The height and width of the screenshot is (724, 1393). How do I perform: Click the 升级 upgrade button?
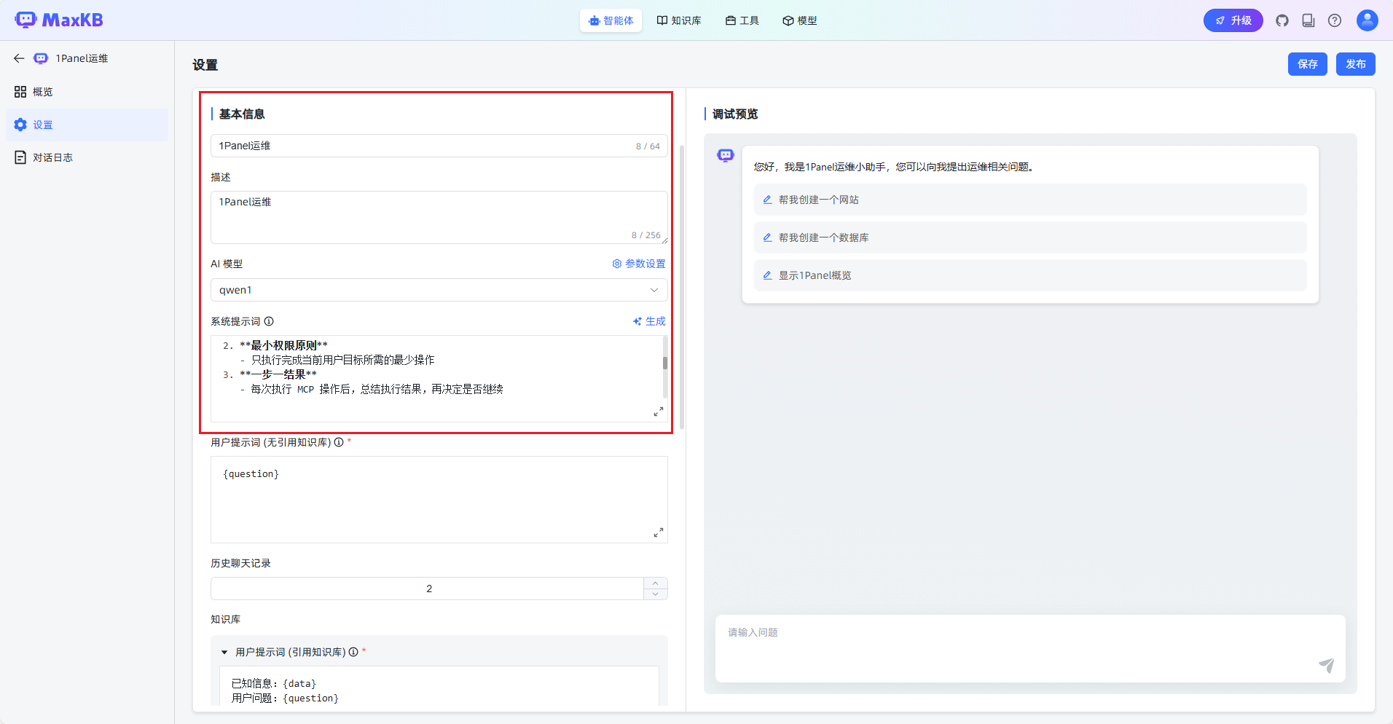tap(1233, 20)
